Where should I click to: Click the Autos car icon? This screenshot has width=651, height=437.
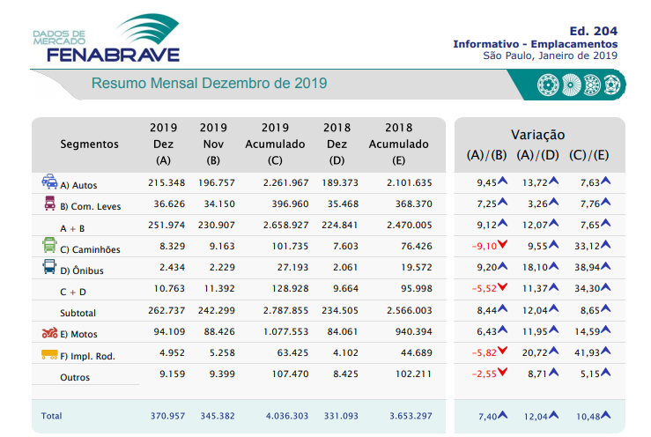point(48,182)
